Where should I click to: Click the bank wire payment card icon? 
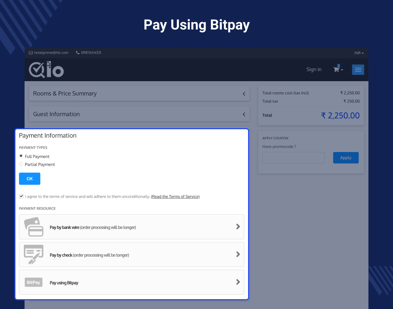click(x=34, y=226)
